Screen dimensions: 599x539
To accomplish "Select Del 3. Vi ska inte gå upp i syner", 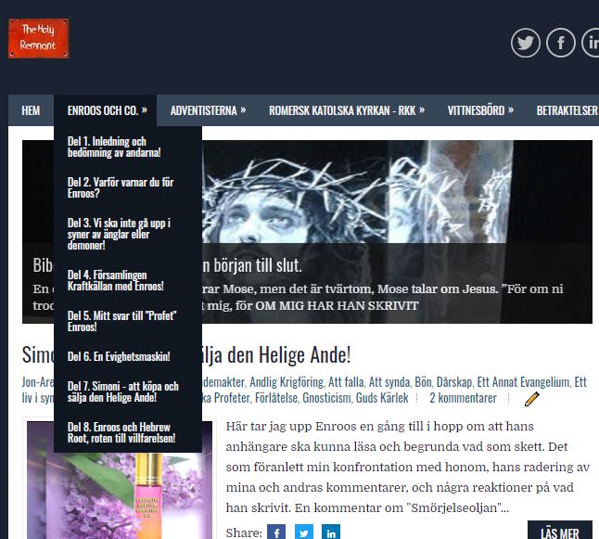I will click(120, 234).
